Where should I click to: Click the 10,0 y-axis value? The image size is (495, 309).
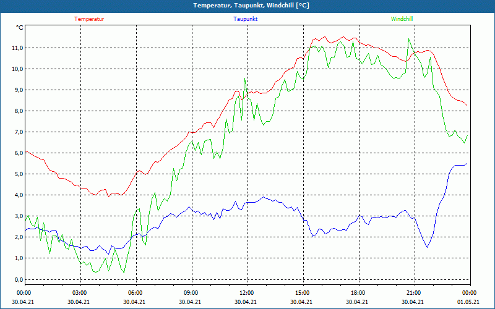click(17, 69)
